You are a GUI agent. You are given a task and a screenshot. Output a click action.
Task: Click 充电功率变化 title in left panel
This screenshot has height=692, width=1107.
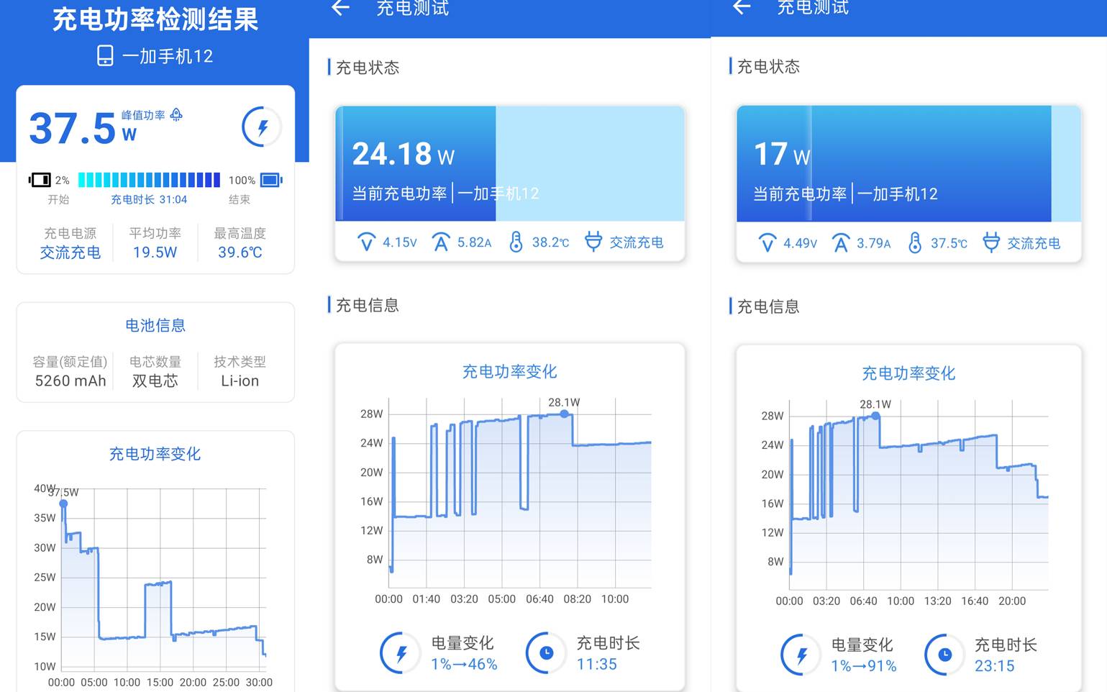(155, 454)
